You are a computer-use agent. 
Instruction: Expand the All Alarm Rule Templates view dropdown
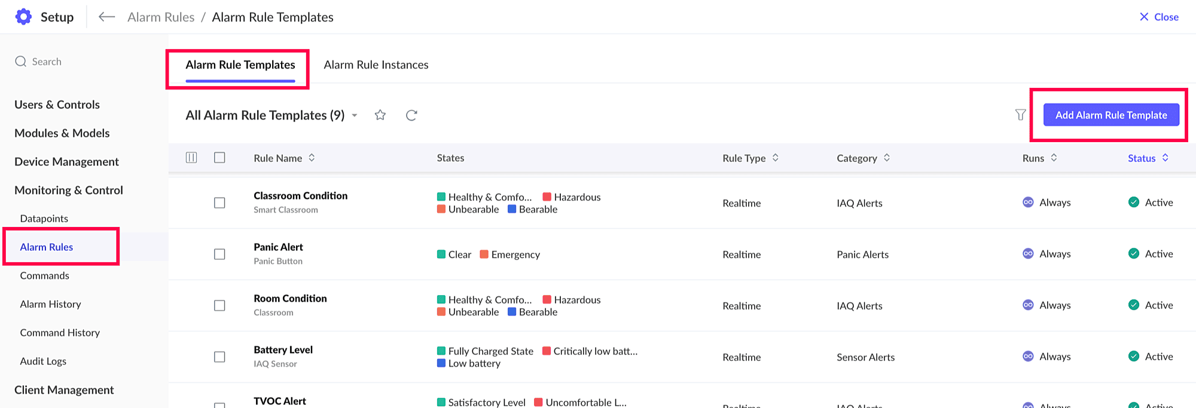tap(355, 115)
